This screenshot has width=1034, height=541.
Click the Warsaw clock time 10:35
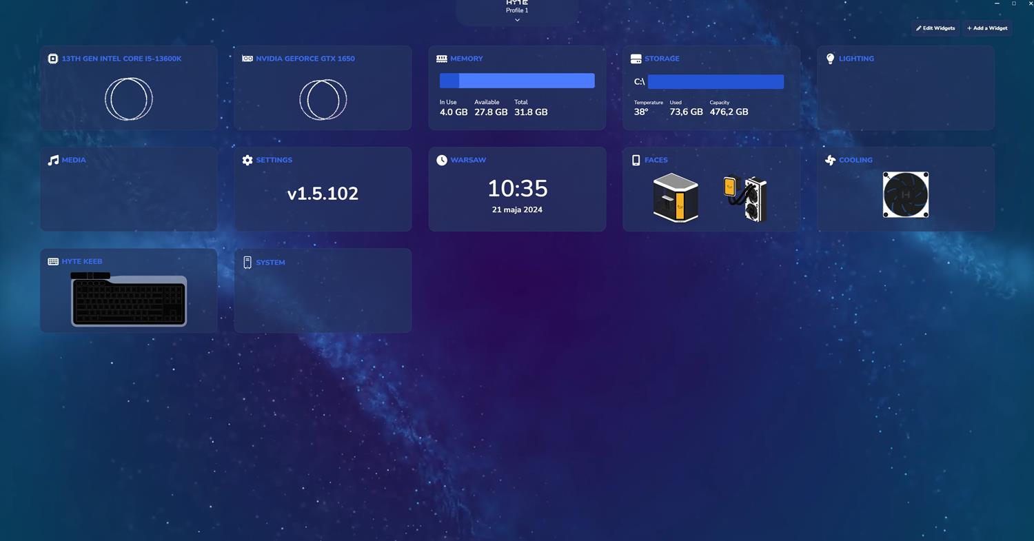click(517, 188)
